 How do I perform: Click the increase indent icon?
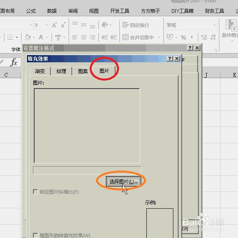point(113,37)
